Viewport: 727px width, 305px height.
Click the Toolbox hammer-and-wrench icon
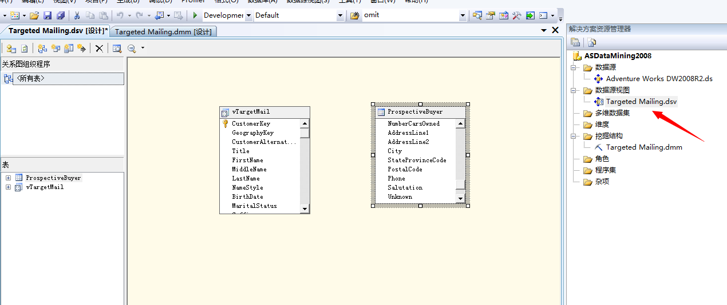coord(516,15)
